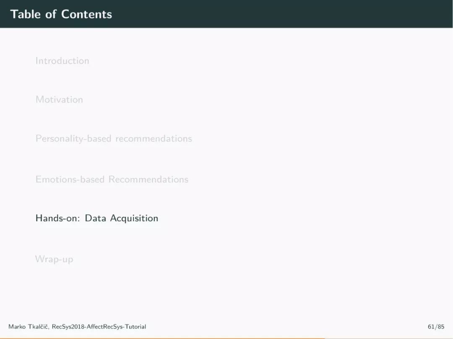Click the word "Hands-on:" in the active entry
This screenshot has width=453, height=339.
pyautogui.click(x=58, y=218)
